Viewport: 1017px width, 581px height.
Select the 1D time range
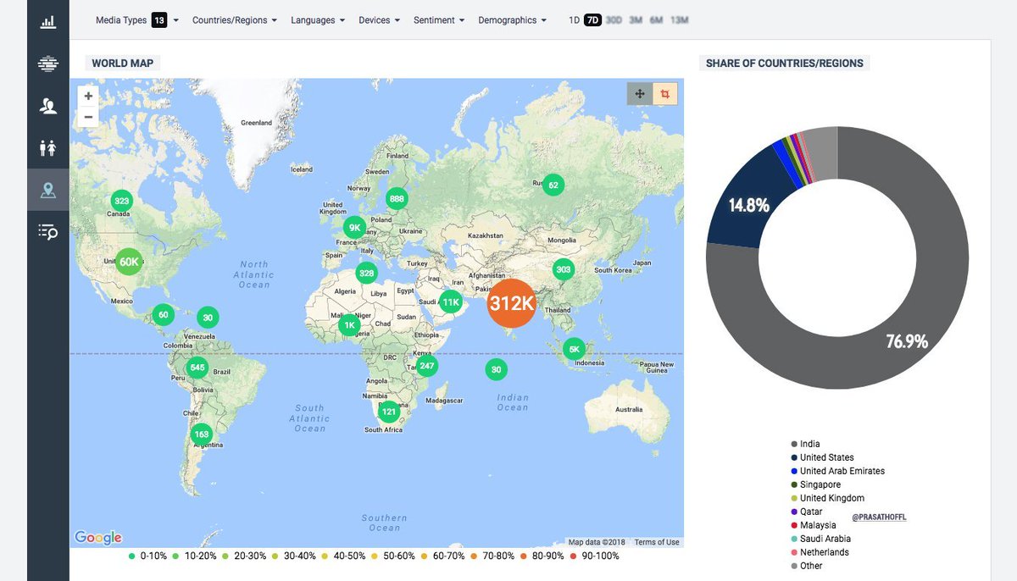point(575,19)
